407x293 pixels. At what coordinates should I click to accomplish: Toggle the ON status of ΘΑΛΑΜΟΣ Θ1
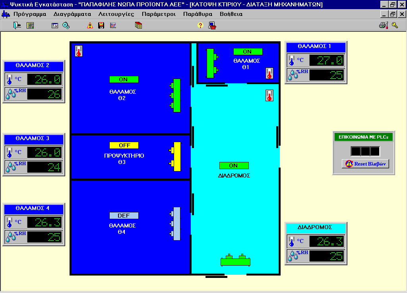point(248,52)
